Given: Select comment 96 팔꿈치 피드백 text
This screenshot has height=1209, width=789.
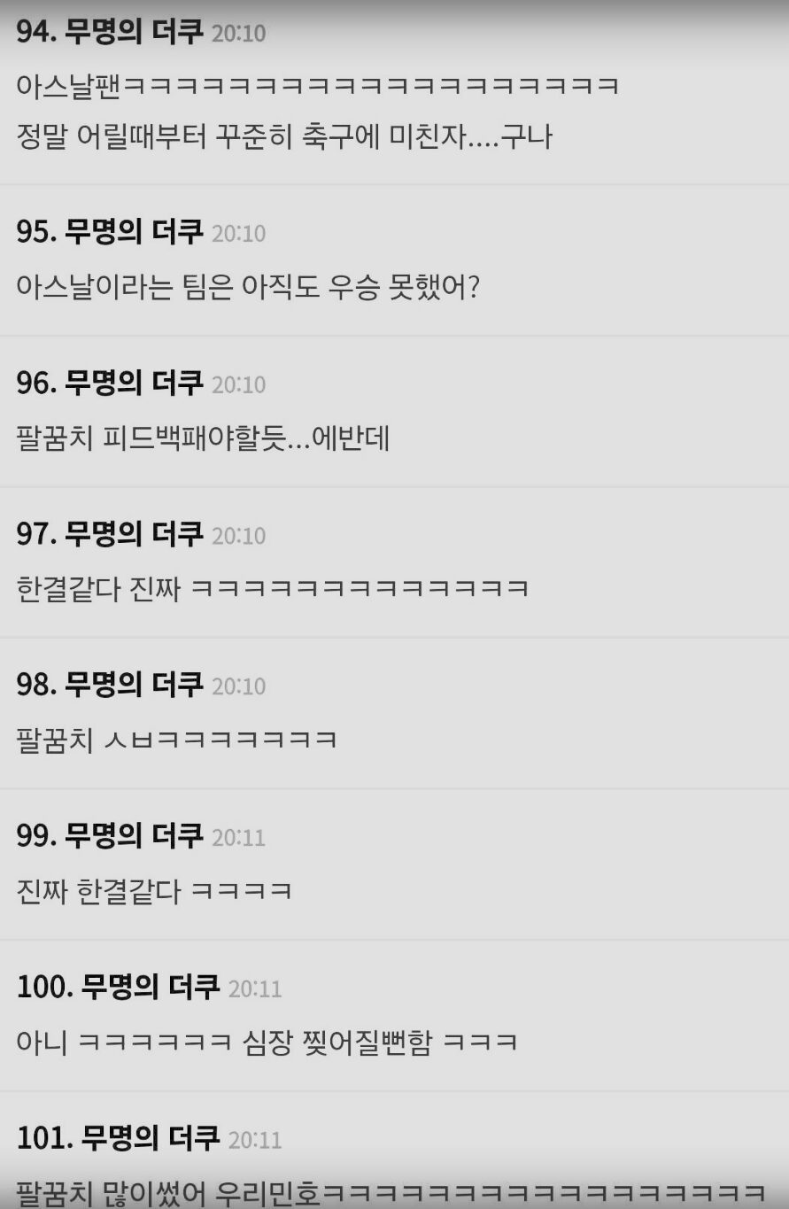Looking at the screenshot, I should coord(203,438).
